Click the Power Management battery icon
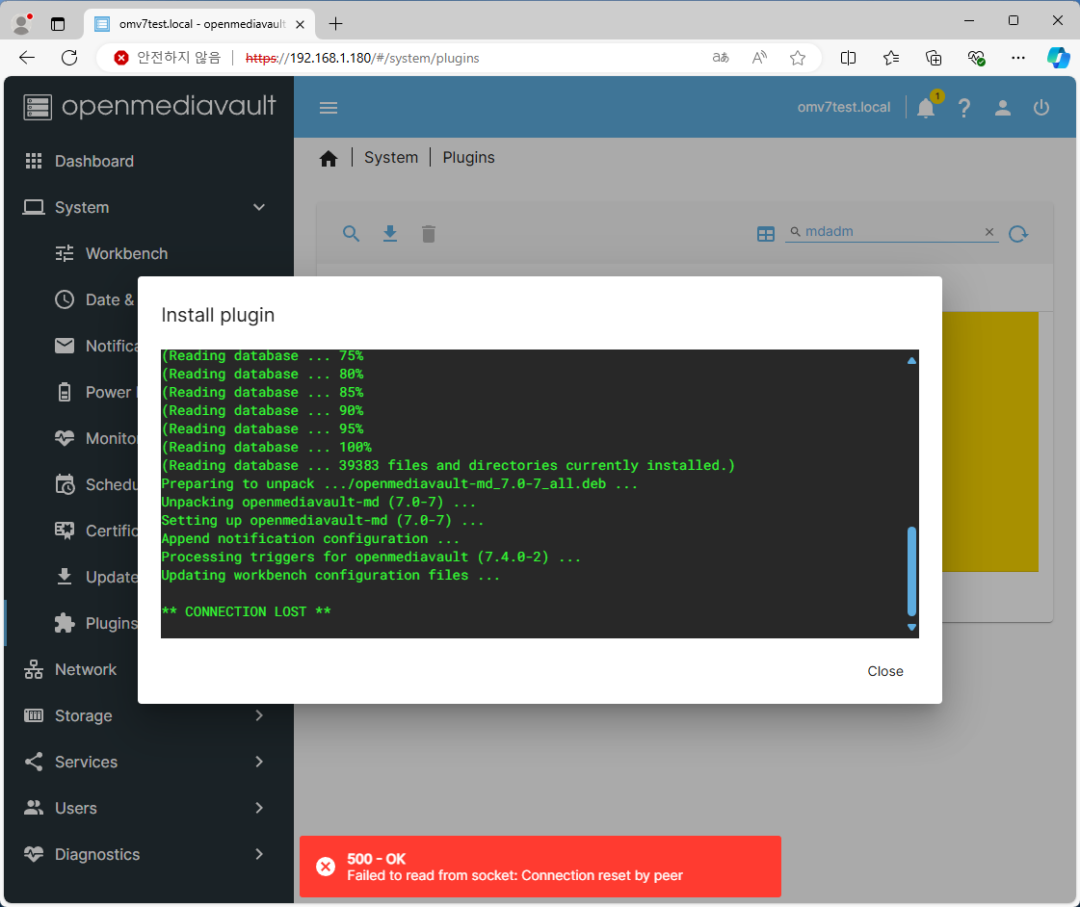The width and height of the screenshot is (1080, 907). click(x=64, y=392)
